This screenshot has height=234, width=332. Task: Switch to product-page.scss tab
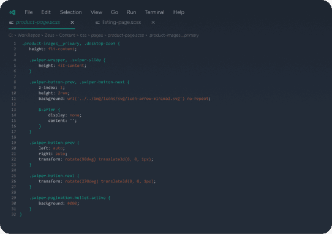38,22
